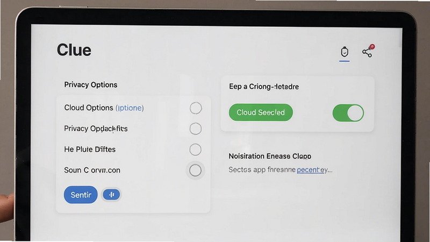Click the blue waveform icon button beside Sentir

pyautogui.click(x=111, y=195)
